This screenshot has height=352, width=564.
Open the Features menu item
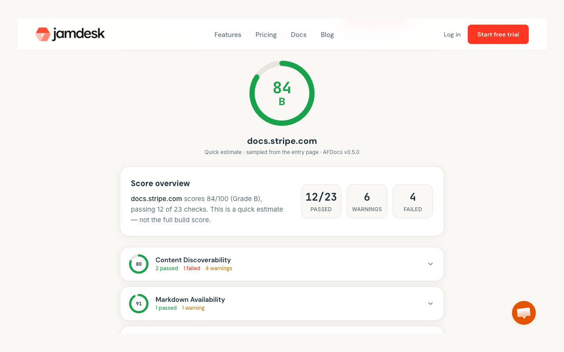click(228, 35)
